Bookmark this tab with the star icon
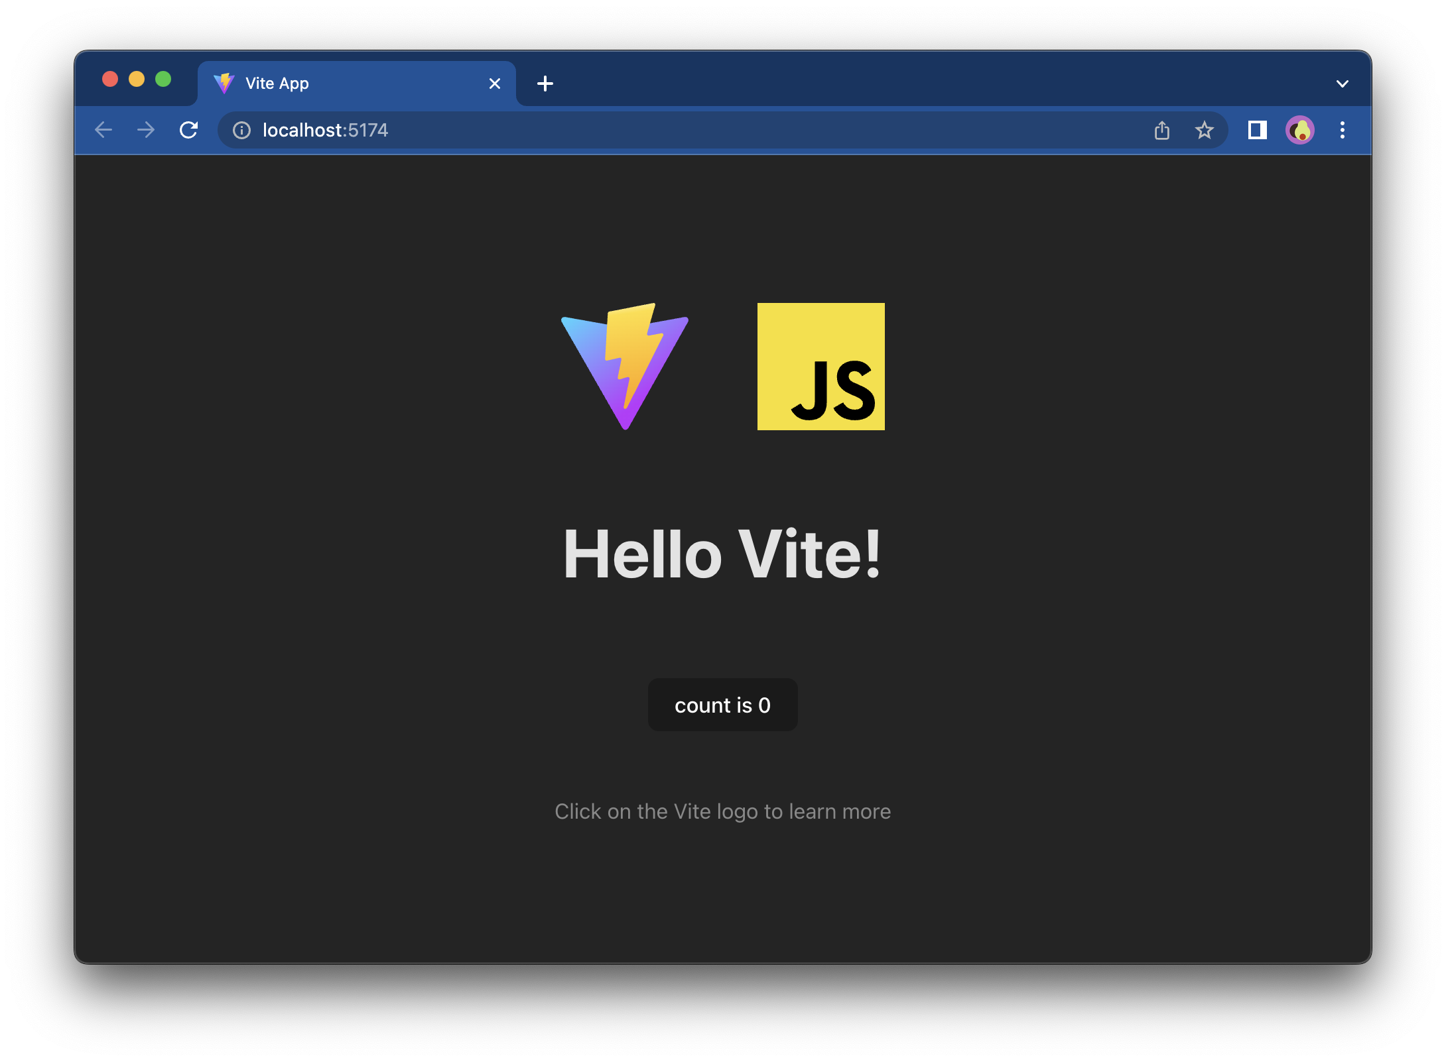This screenshot has height=1062, width=1446. [1205, 130]
